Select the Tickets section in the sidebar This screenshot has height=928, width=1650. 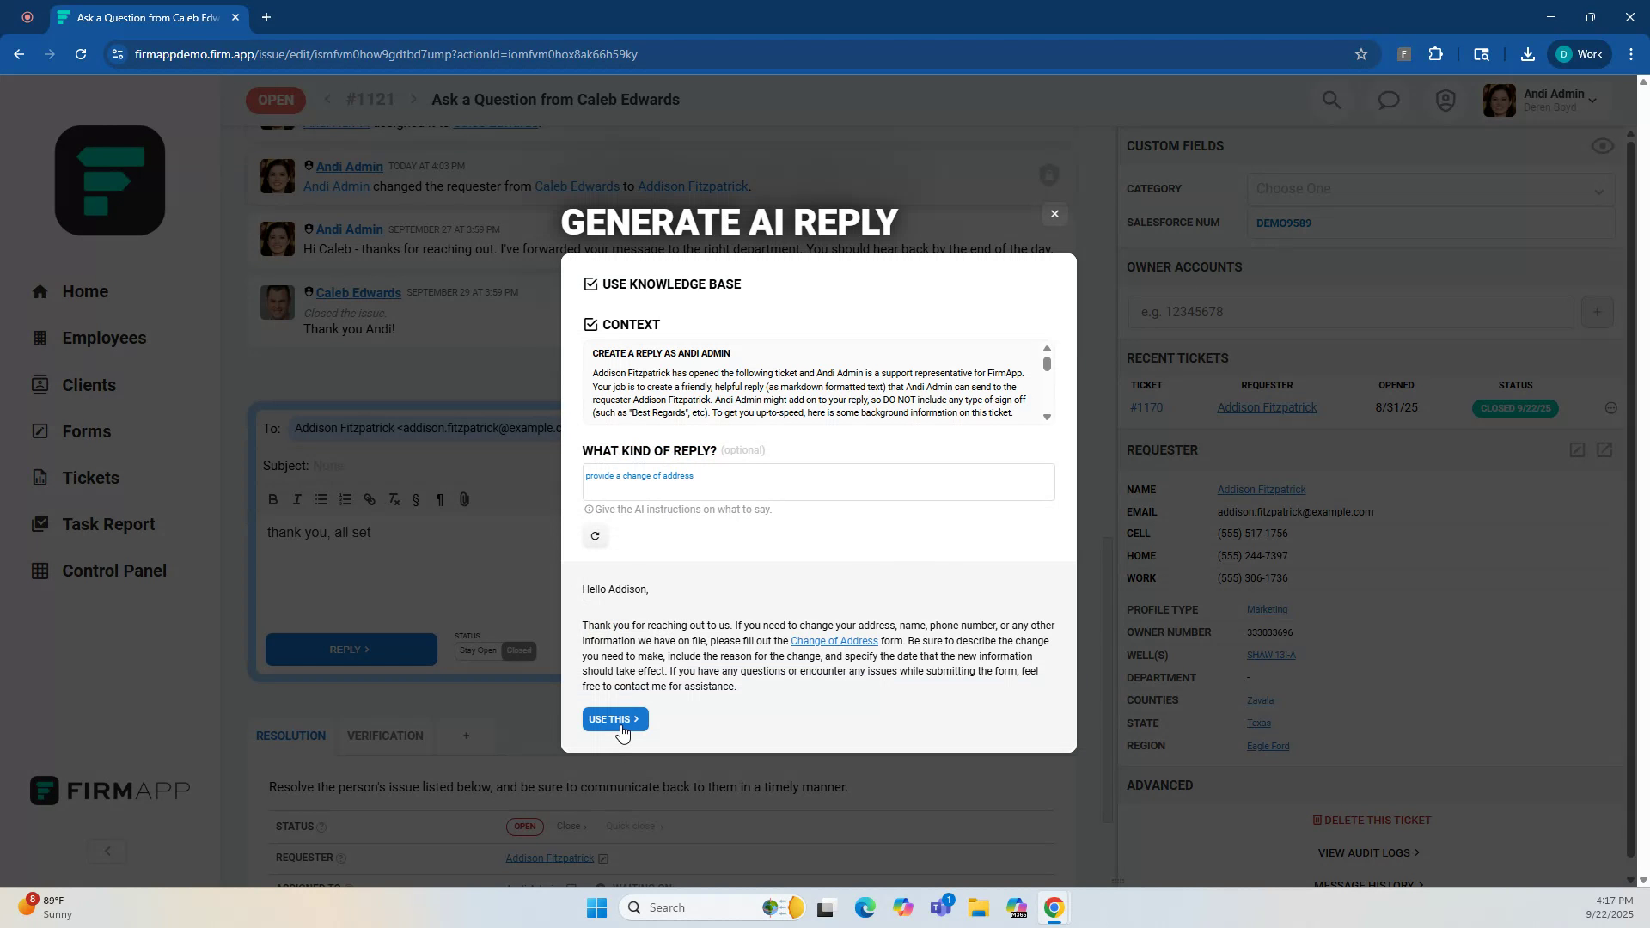coord(89,478)
